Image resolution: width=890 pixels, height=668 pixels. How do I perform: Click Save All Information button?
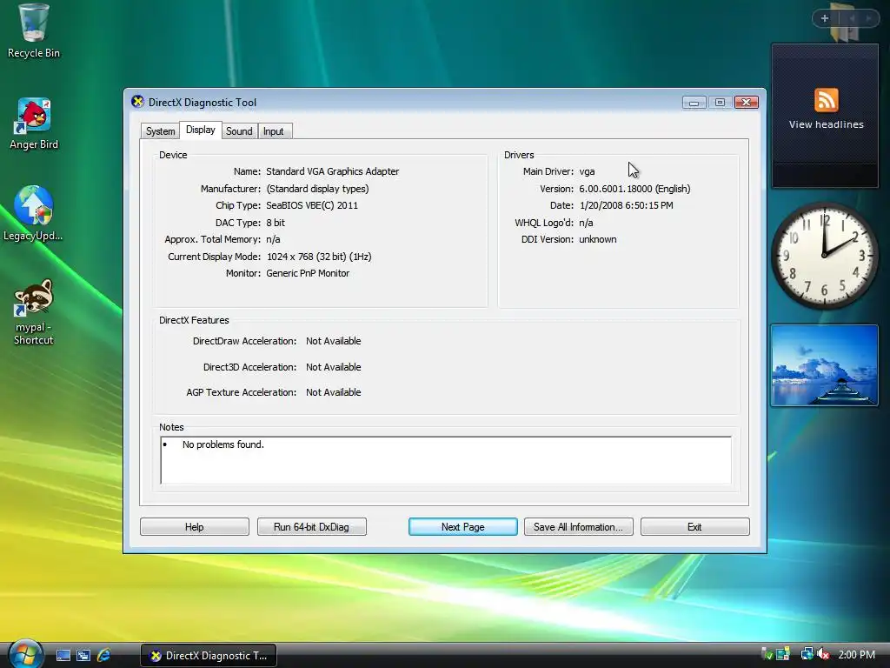pyautogui.click(x=578, y=526)
